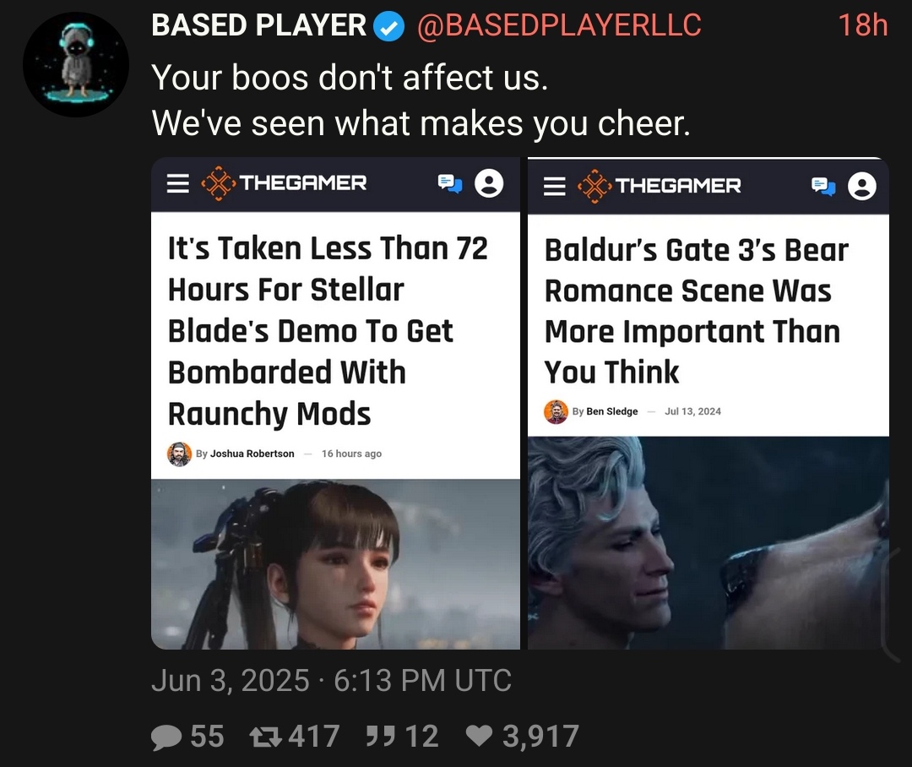The image size is (912, 767).
Task: Click TheGamer logo in the left article
Action: [284, 183]
